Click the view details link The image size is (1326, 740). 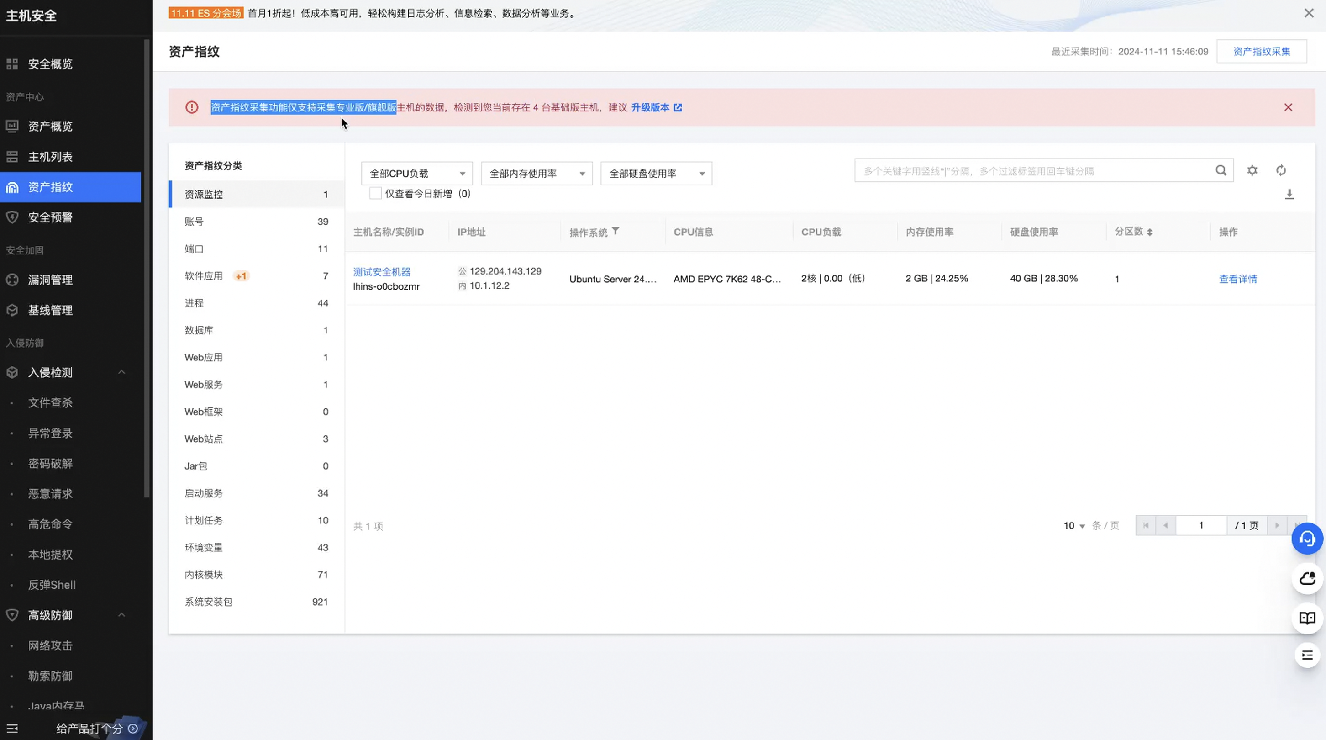(1237, 279)
